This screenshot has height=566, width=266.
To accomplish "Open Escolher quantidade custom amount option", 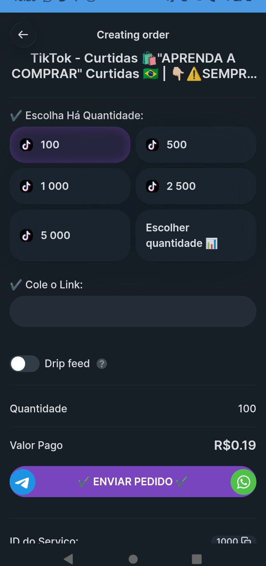I will tap(196, 235).
